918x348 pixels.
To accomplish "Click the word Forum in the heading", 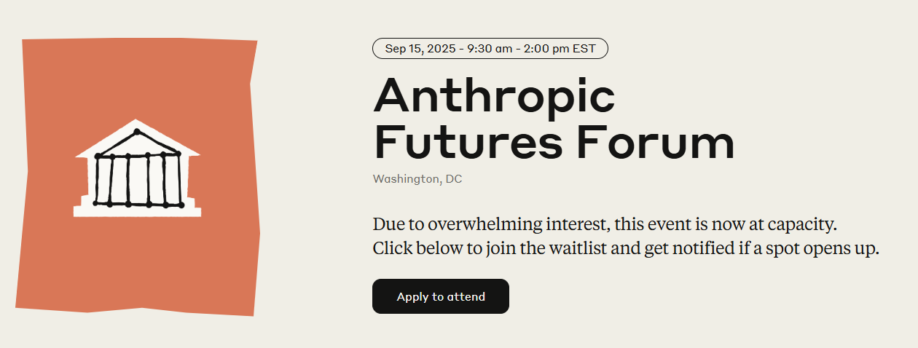I will point(656,143).
